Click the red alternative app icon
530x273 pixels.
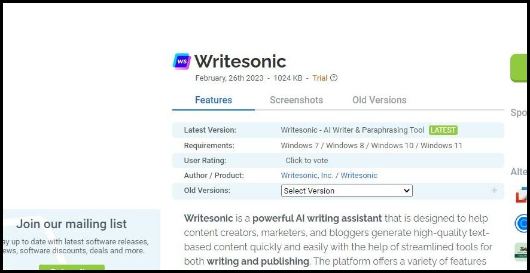(522, 194)
